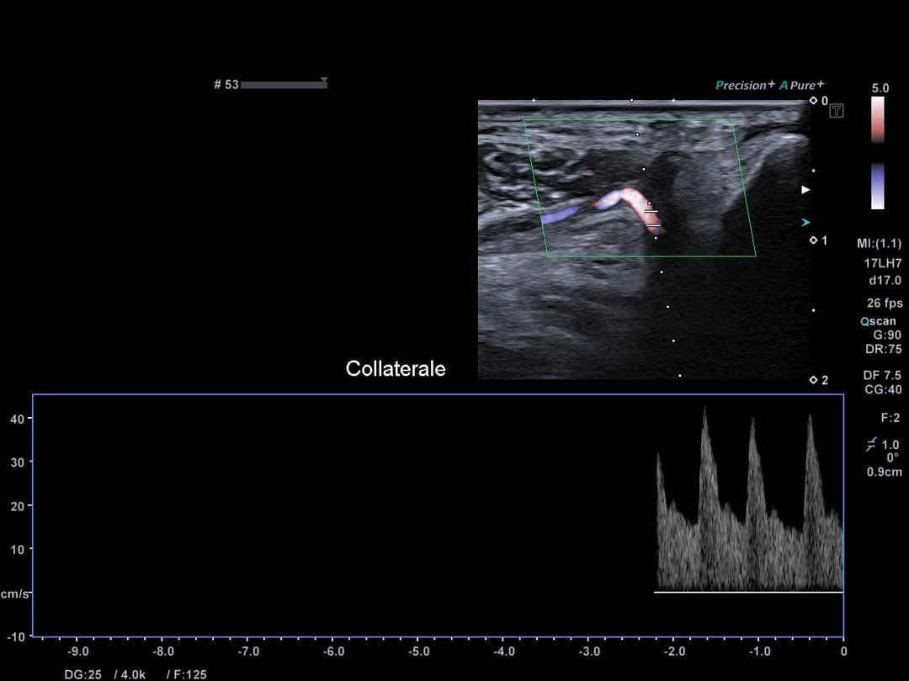Click the cyan Doppler focus arrow marker
The height and width of the screenshot is (681, 909).
(805, 223)
